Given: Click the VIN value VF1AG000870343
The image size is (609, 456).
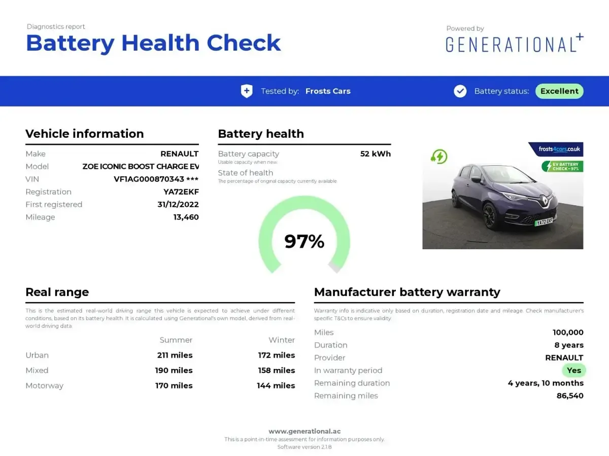Looking at the screenshot, I should point(156,179).
